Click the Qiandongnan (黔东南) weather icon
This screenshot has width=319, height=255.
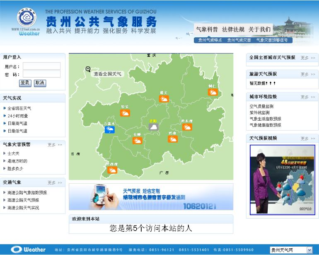click(187, 127)
